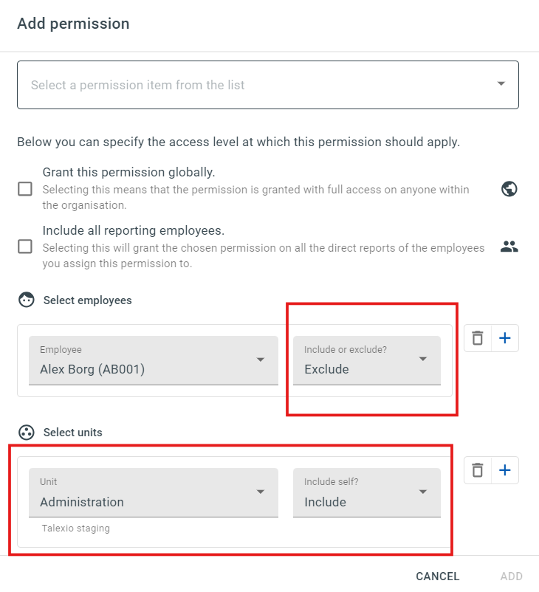
Task: Click the Grant this permission globally label
Action: 128,172
